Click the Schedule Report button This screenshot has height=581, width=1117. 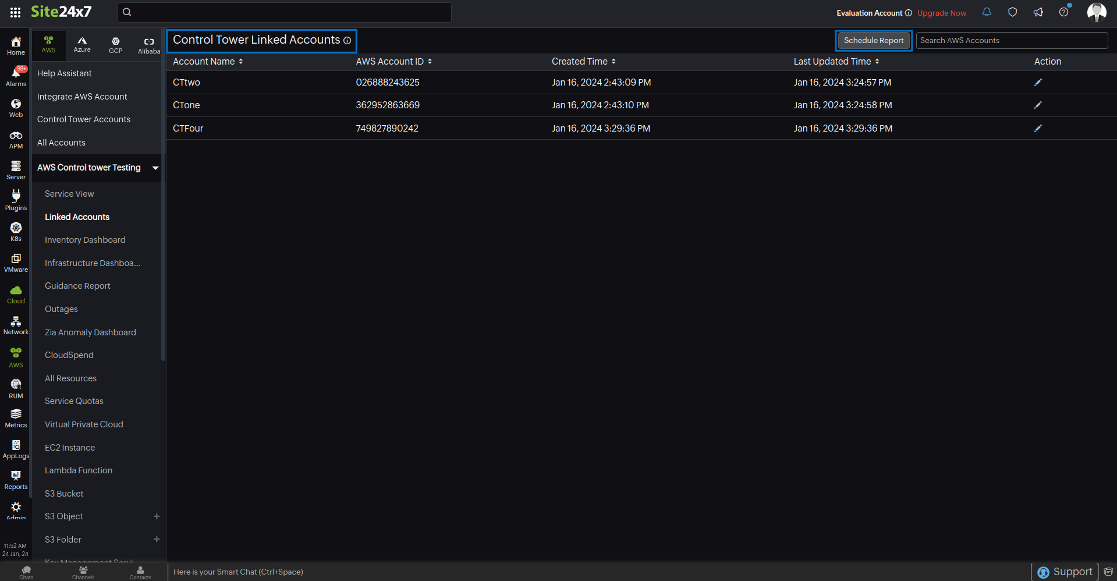pyautogui.click(x=873, y=40)
